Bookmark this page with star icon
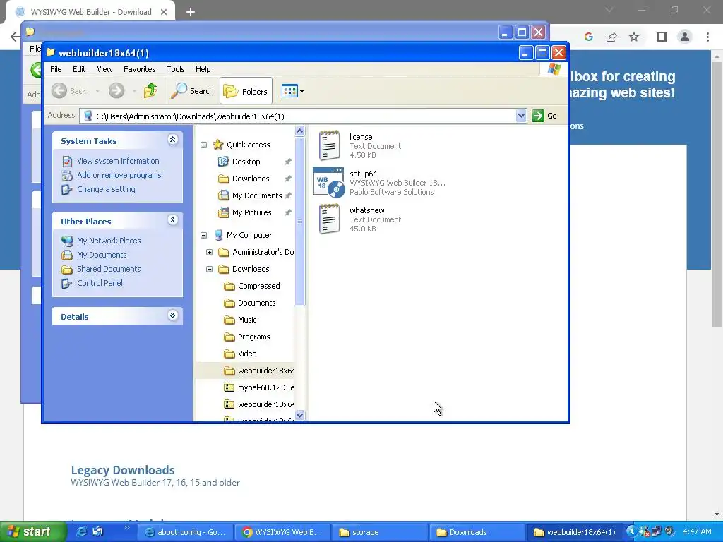The width and height of the screenshot is (723, 542). pyautogui.click(x=635, y=37)
